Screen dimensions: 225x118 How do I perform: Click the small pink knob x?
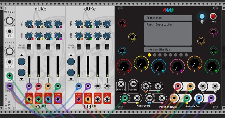click(213, 32)
